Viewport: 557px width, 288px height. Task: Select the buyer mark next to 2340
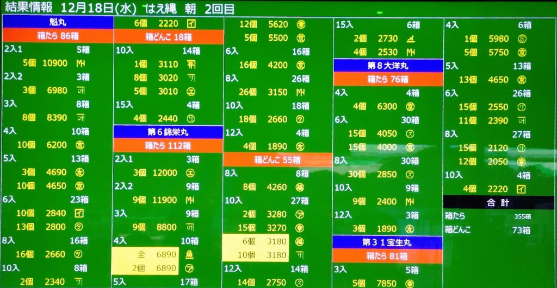click(x=79, y=282)
